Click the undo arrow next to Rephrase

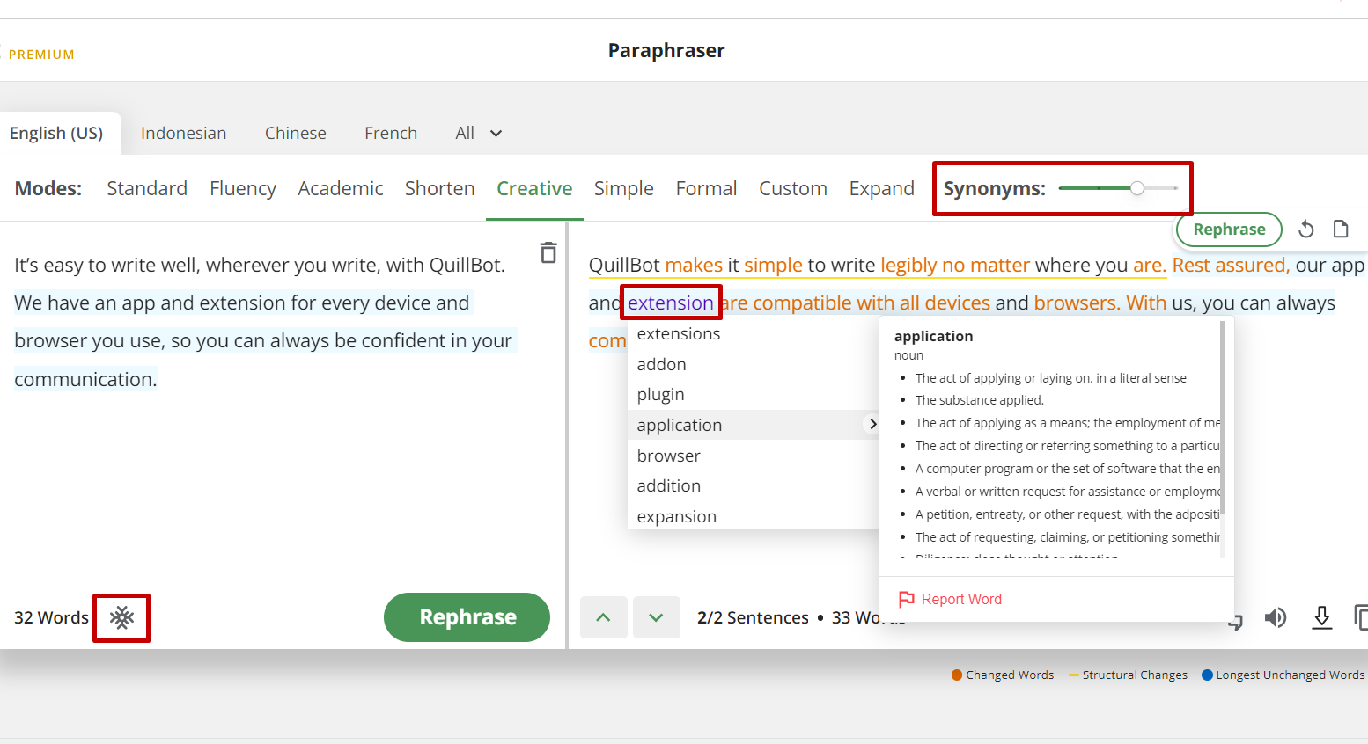tap(1306, 230)
